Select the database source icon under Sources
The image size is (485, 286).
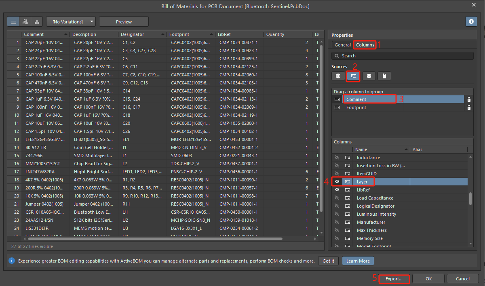coord(369,76)
